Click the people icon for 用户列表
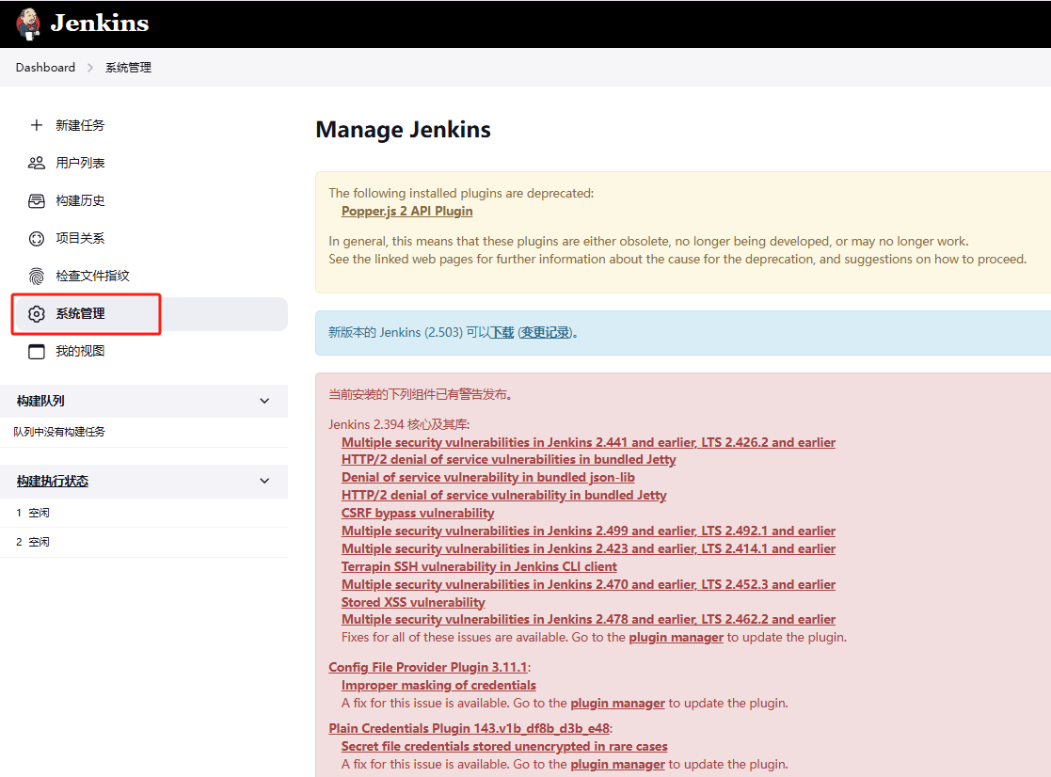The height and width of the screenshot is (777, 1051). (x=36, y=163)
